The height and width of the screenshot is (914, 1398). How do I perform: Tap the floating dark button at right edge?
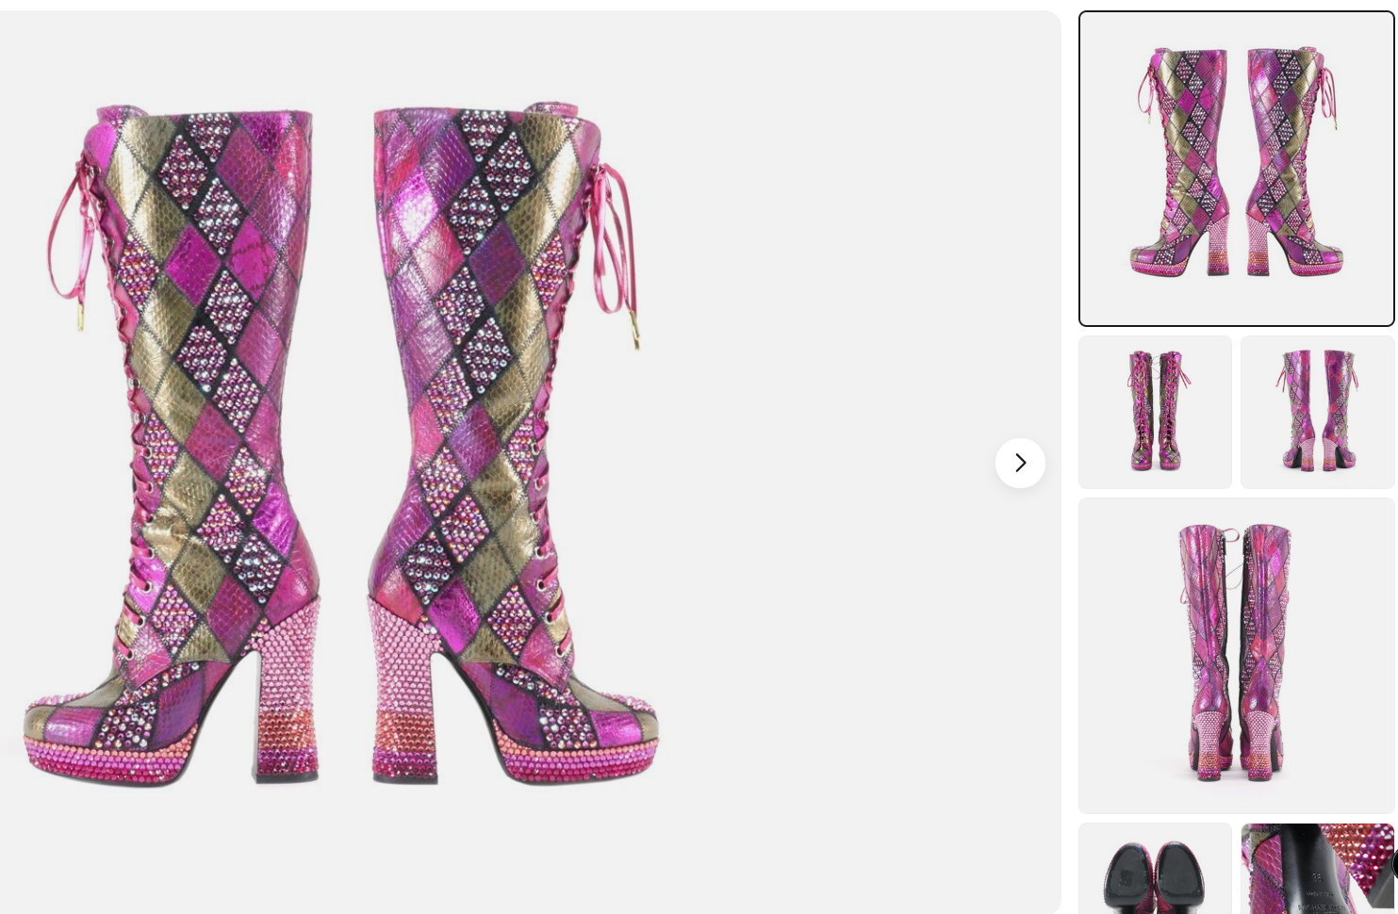click(1394, 864)
